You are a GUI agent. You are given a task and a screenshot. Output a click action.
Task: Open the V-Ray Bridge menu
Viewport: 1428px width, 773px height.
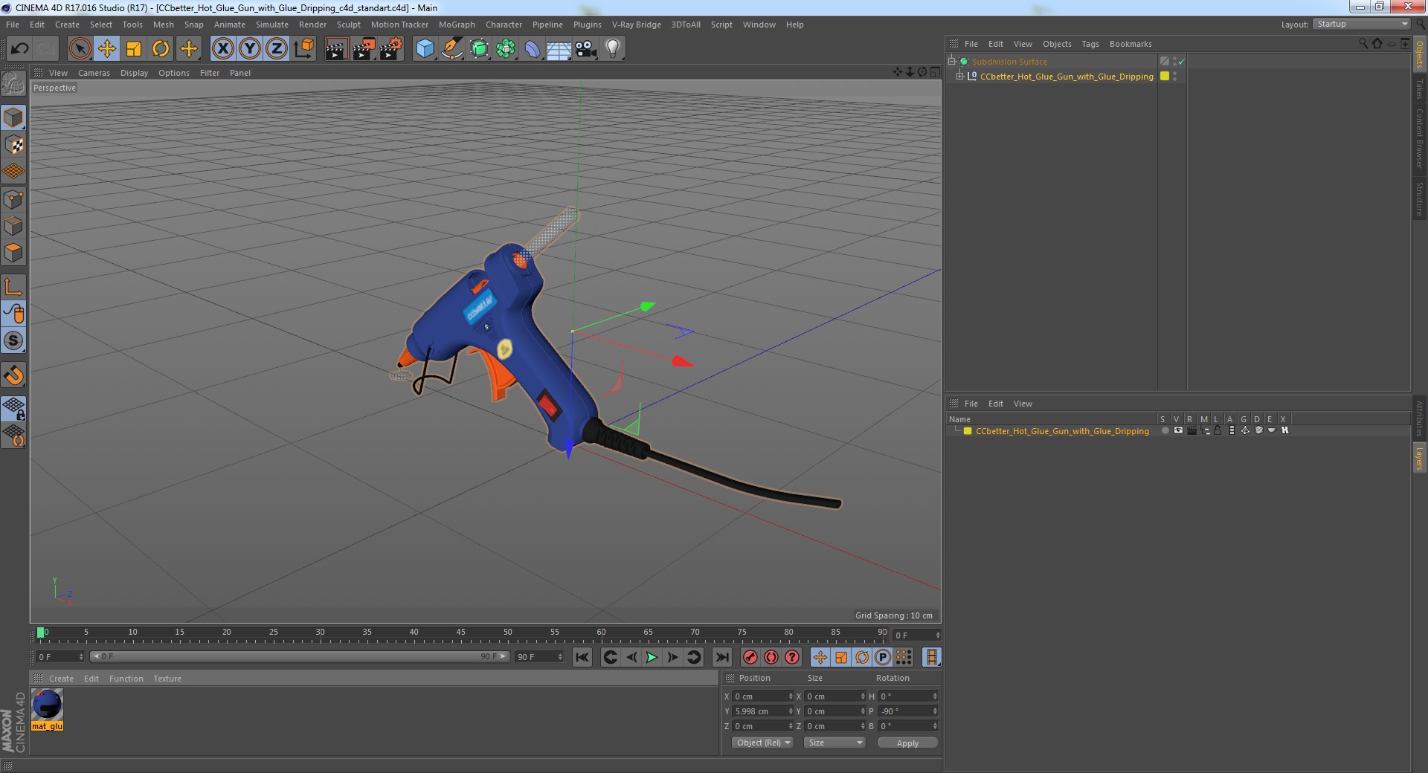tap(636, 25)
